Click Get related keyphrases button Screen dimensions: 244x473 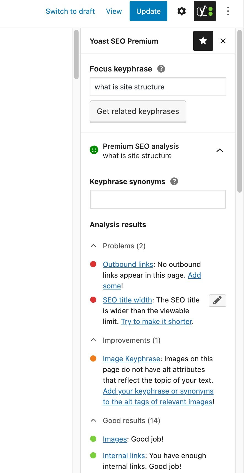point(138,111)
